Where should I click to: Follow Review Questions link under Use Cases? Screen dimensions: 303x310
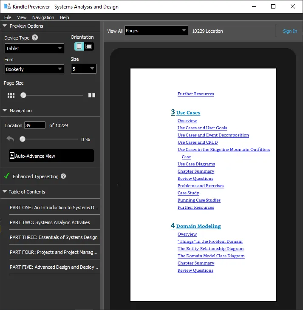point(195,178)
